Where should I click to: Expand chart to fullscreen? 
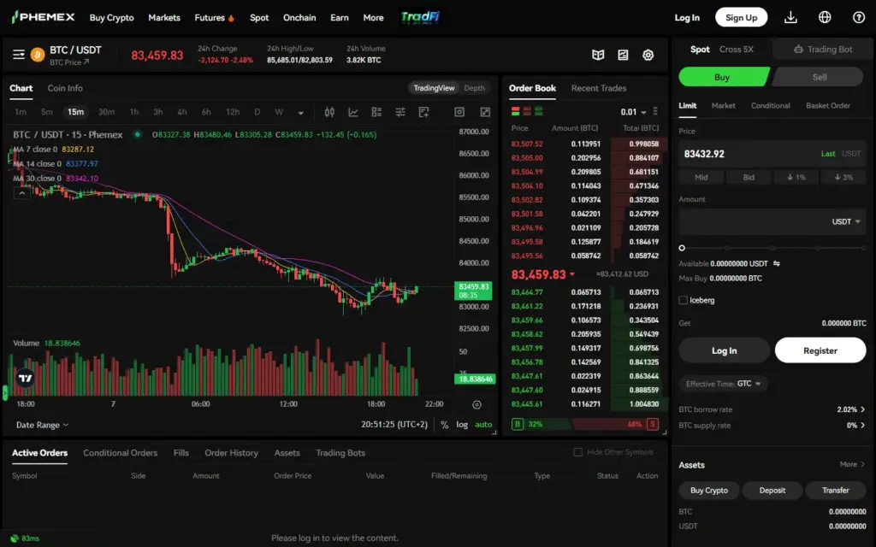point(485,112)
